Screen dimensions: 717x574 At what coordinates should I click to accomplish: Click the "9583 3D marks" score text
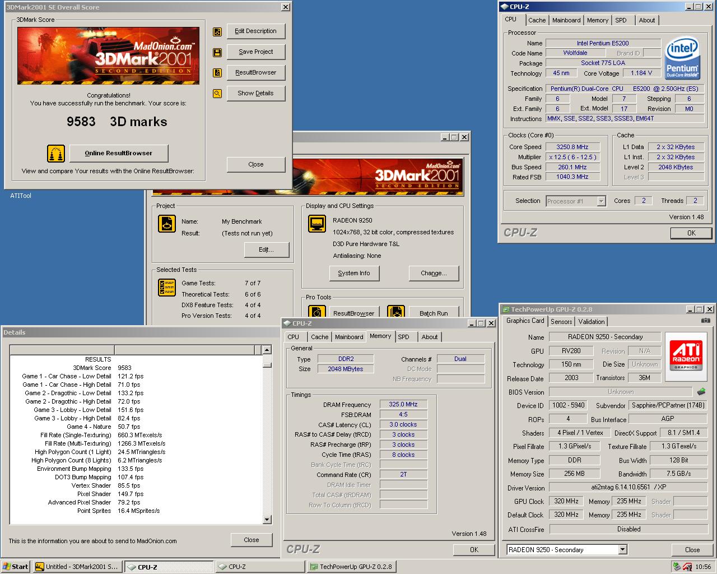point(117,122)
